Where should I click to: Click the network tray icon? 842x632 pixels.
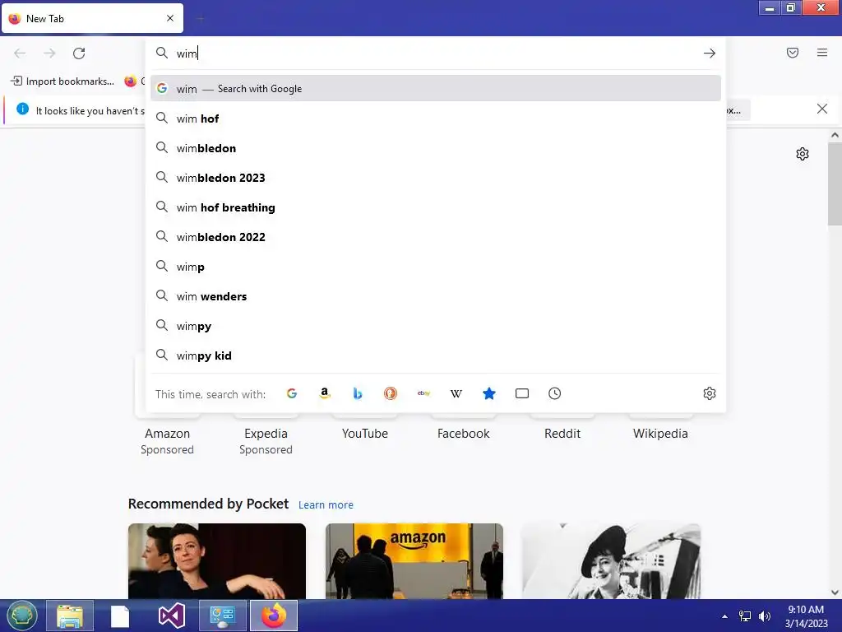pyautogui.click(x=745, y=616)
